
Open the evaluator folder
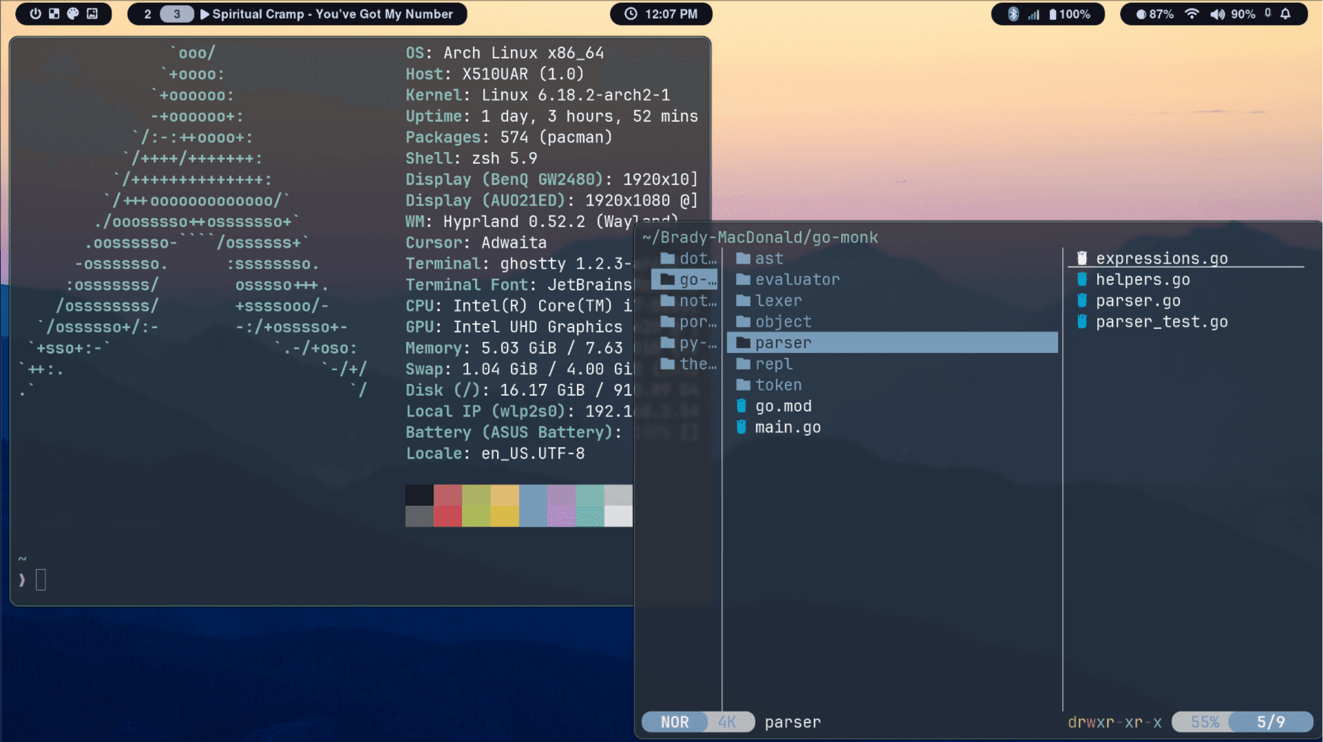[x=797, y=279]
